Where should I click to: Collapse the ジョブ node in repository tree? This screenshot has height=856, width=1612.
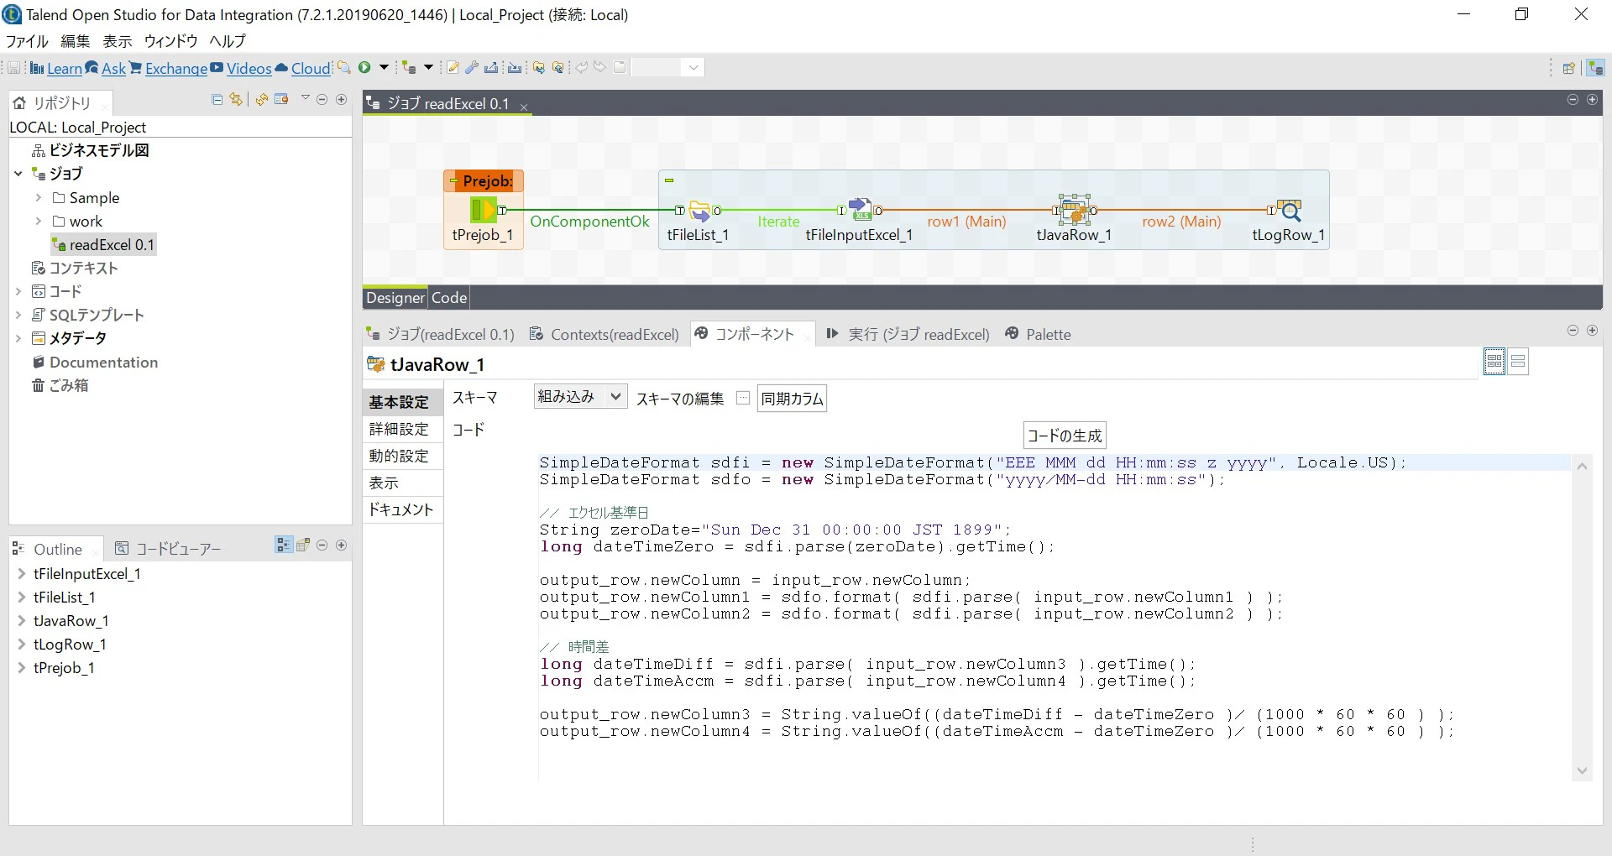[18, 174]
